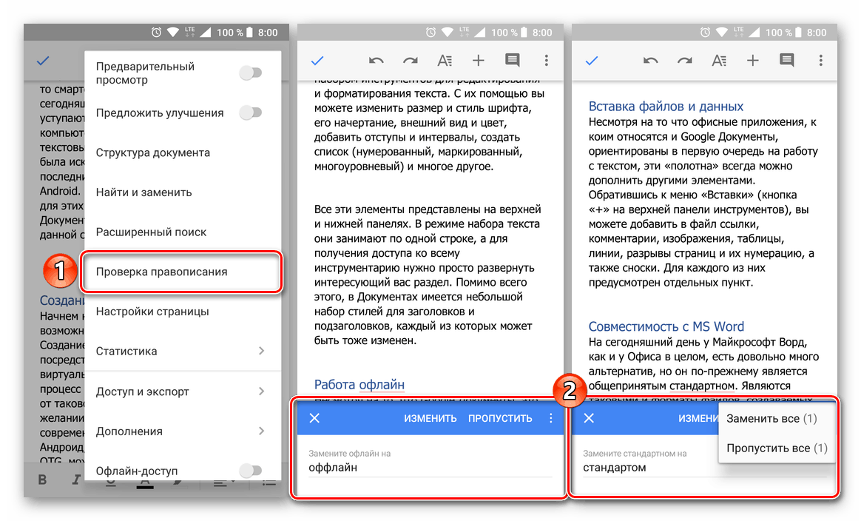Open comments in middle screen toolbar
The image size is (861, 521).
point(513,61)
